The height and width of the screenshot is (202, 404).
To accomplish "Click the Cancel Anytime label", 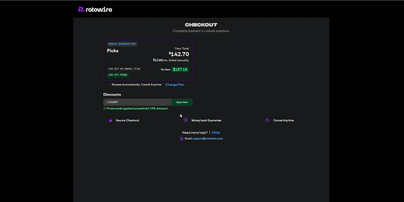I will [x=284, y=120].
